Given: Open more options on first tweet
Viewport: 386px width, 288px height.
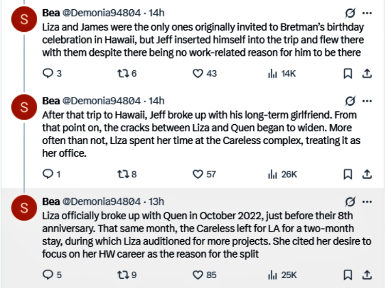Looking at the screenshot, I should coord(367,13).
